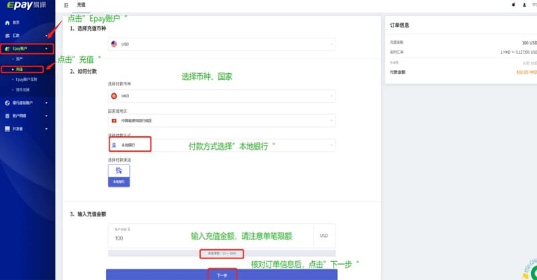
Task: Click the 选择付款渠道 field label
Action: [119, 160]
